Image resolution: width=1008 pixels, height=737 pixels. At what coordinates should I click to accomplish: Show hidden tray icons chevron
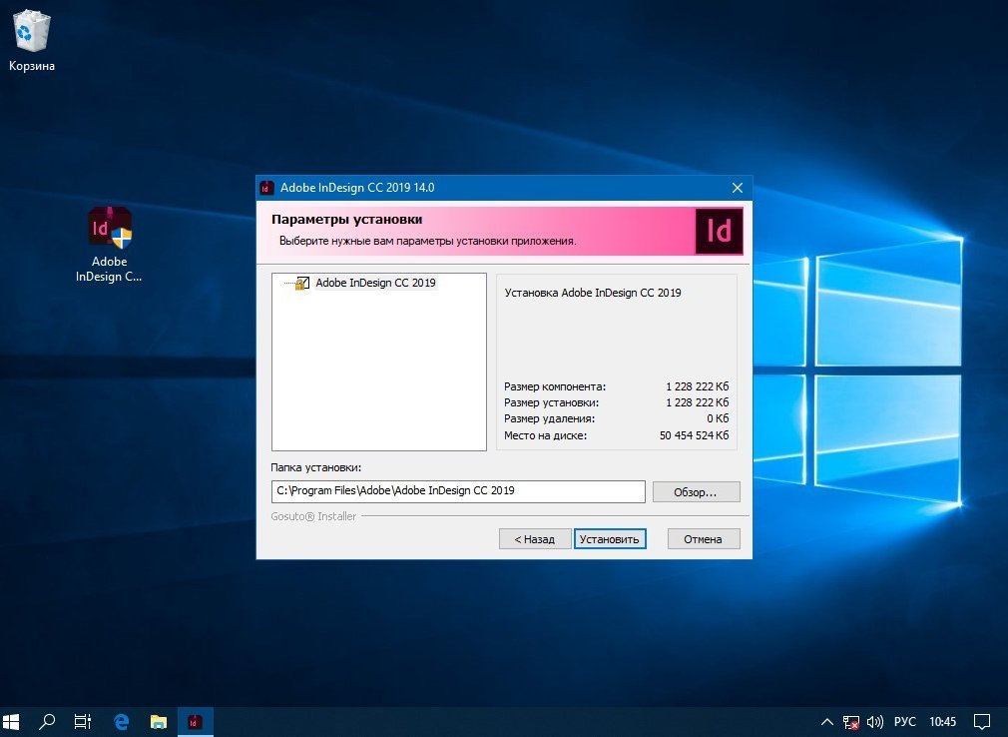pos(827,722)
